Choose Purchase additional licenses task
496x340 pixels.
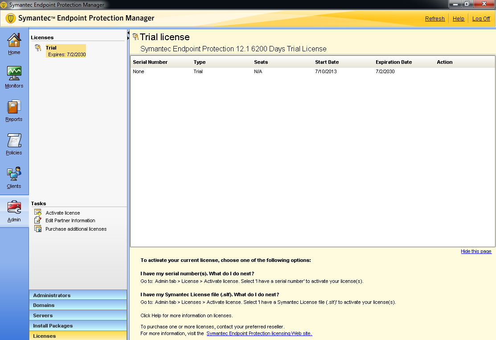[x=76, y=229]
